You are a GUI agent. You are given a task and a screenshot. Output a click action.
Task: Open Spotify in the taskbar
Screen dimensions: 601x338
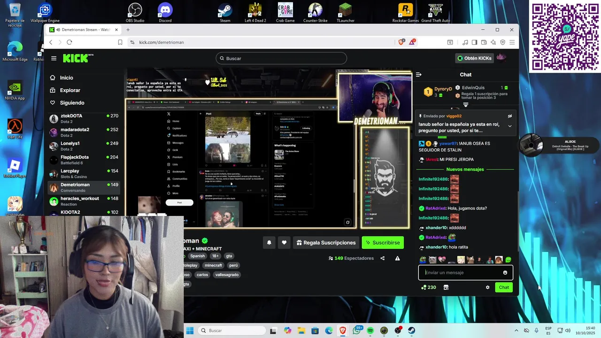coord(370,330)
